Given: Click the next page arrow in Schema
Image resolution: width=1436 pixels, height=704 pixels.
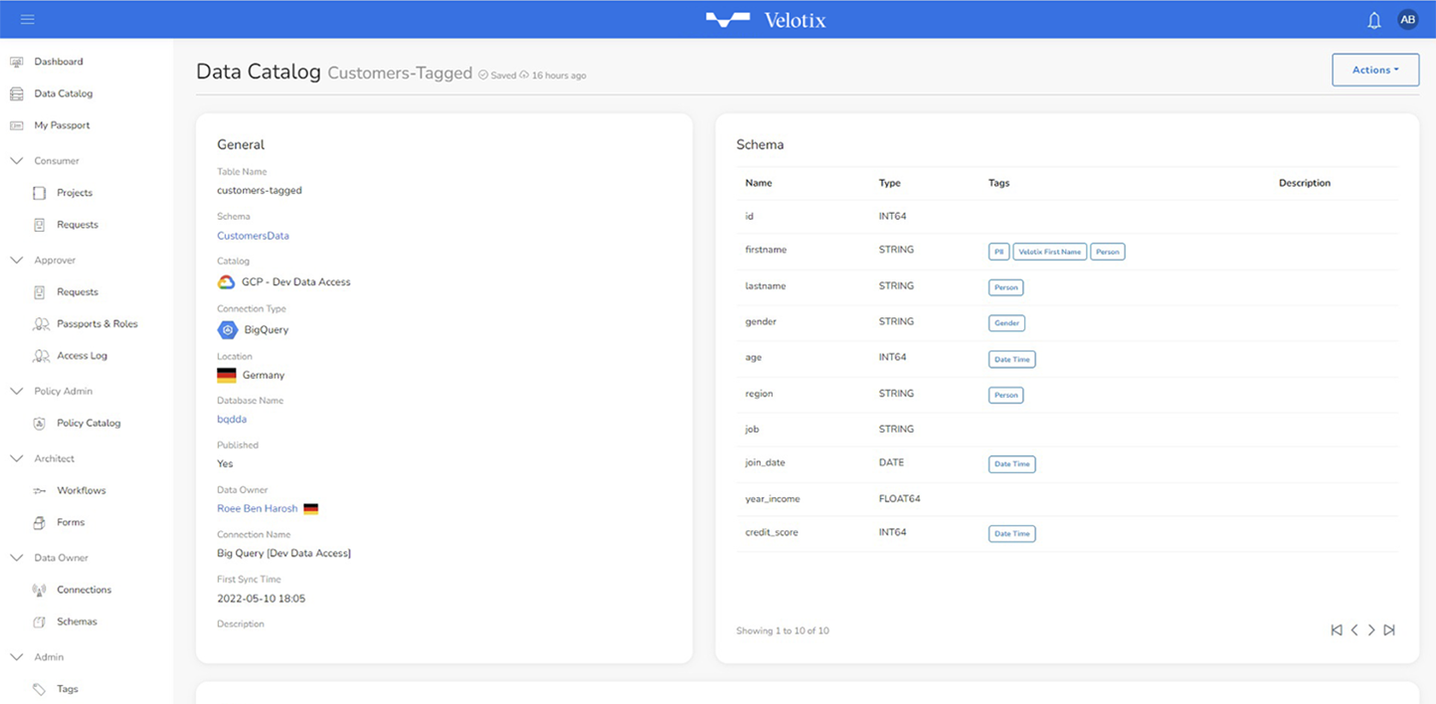Looking at the screenshot, I should pyautogui.click(x=1371, y=630).
